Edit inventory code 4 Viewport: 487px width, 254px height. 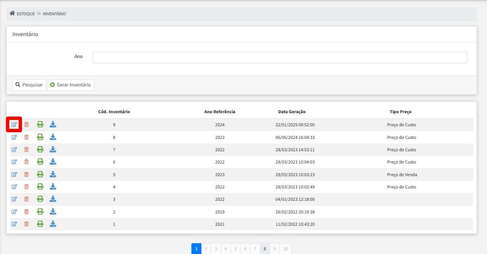(x=14, y=186)
